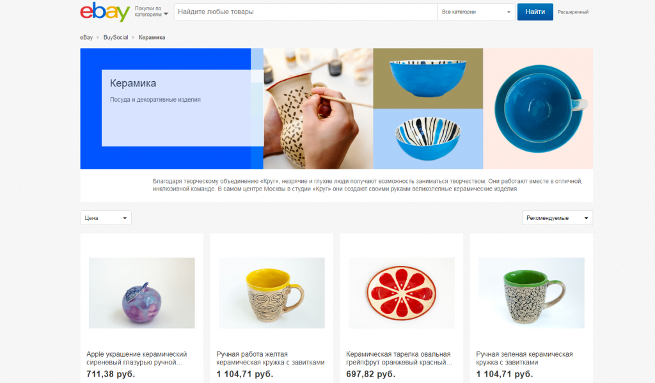Click the blue cup and saucer banner image

click(x=538, y=109)
